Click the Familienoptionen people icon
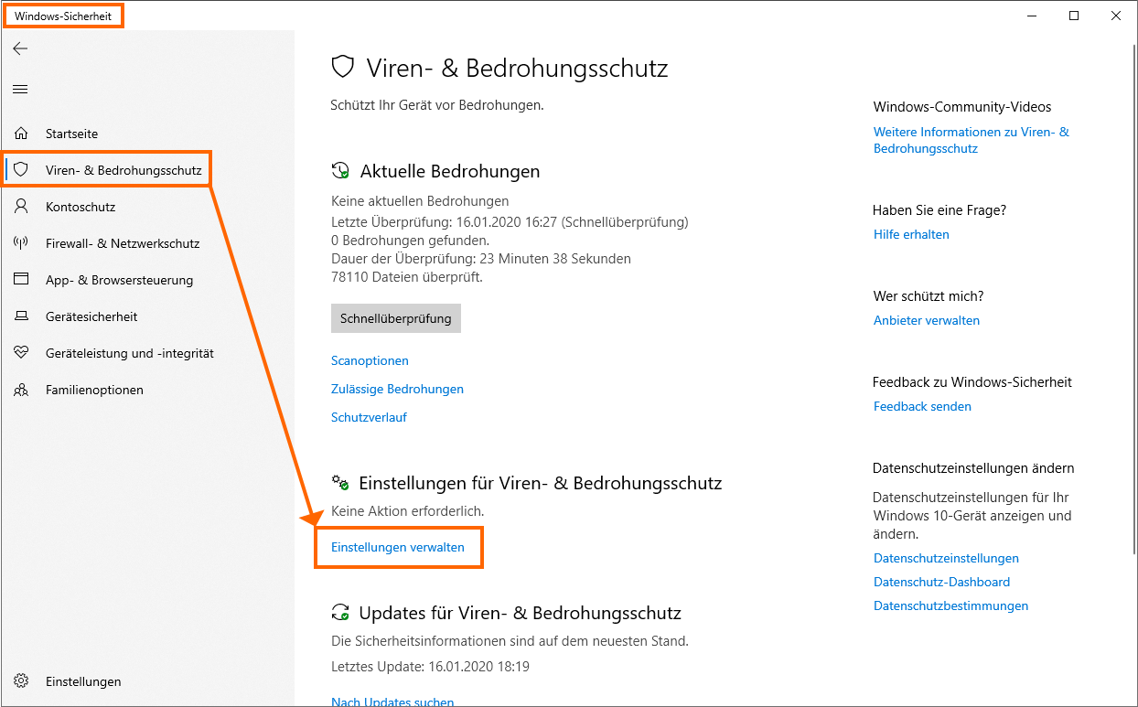The height and width of the screenshot is (707, 1138). pos(21,390)
